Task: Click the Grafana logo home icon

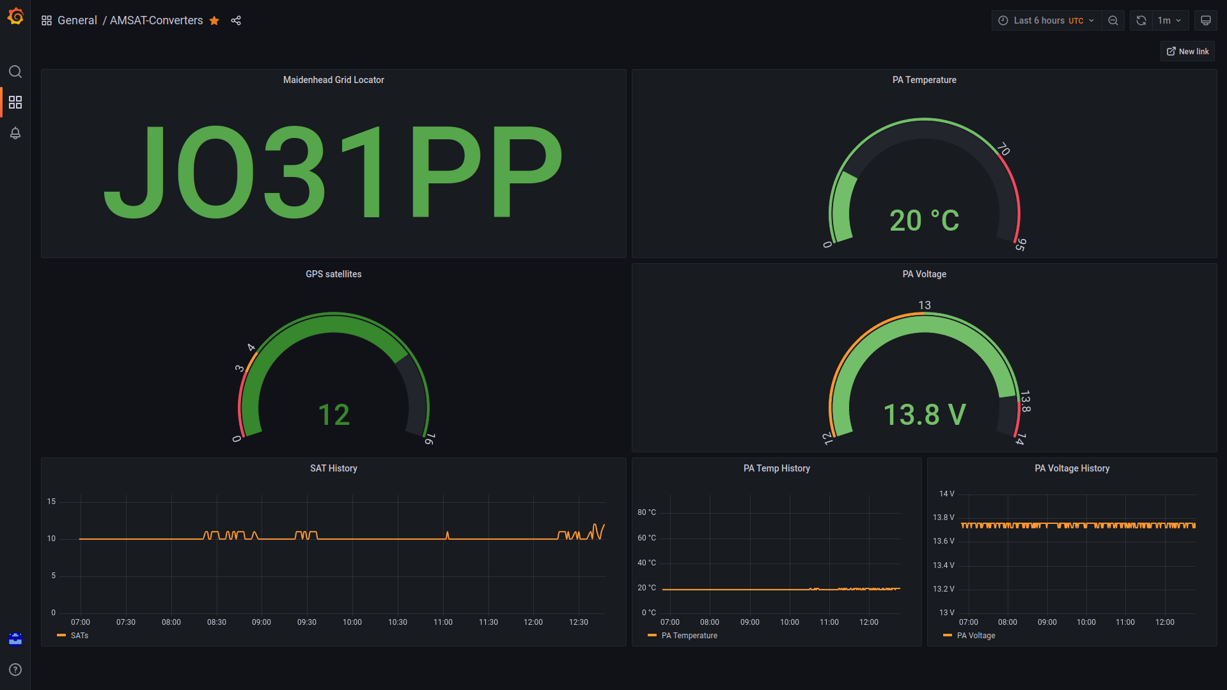Action: (15, 17)
